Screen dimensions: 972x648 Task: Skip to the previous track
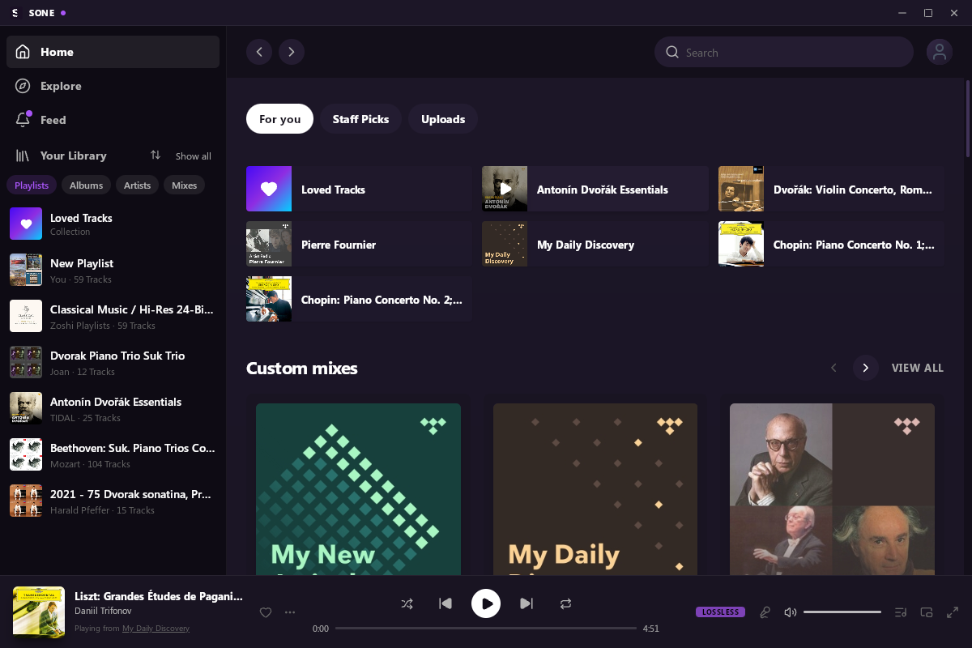click(x=446, y=603)
